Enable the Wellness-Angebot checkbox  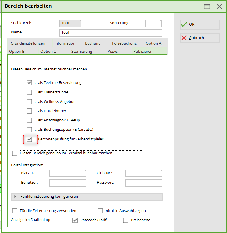click(29, 102)
